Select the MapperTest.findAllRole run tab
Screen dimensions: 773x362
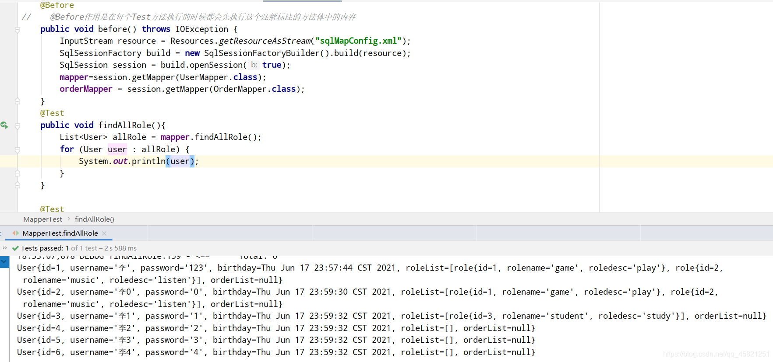point(60,233)
